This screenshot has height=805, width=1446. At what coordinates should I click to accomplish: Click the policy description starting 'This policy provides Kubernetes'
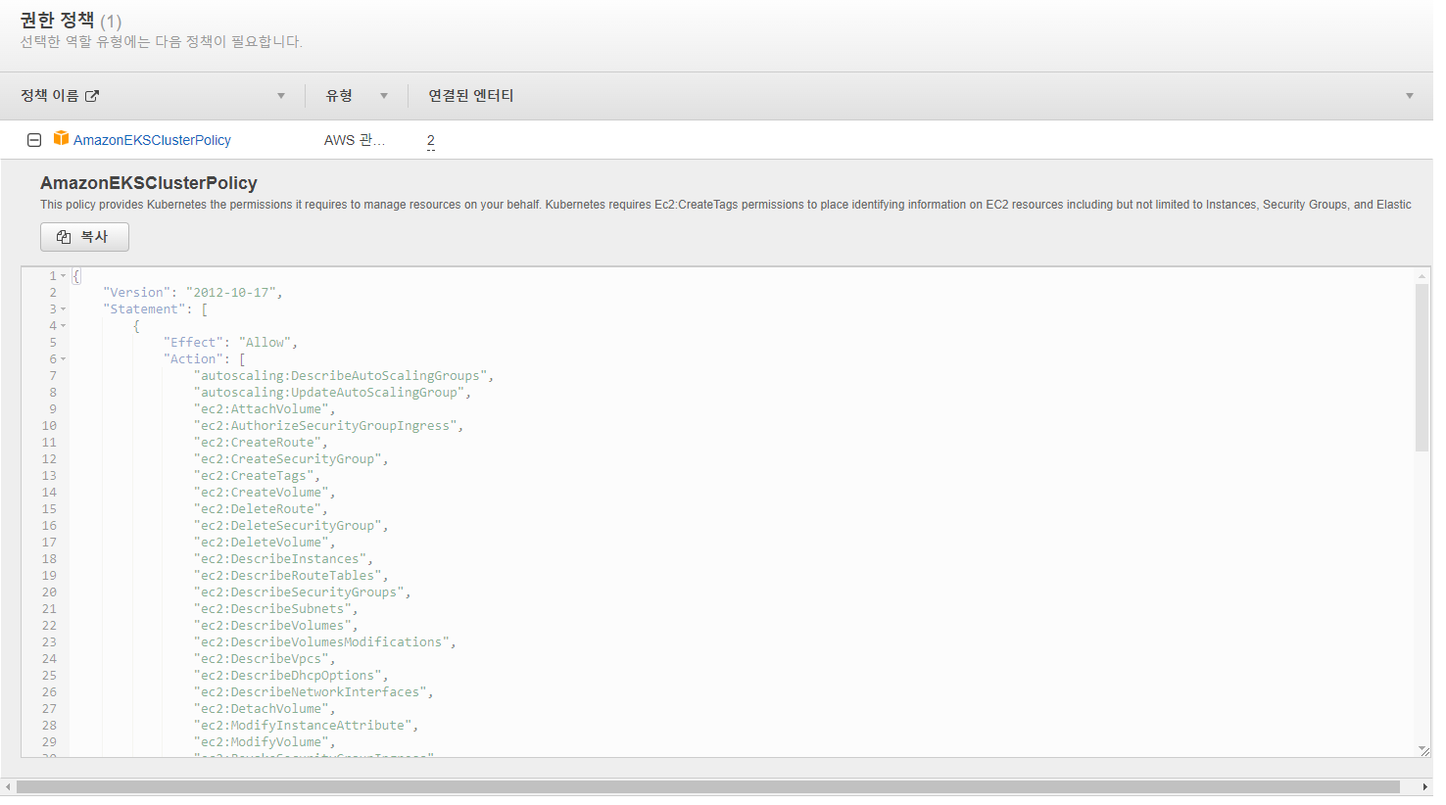pyautogui.click(x=726, y=205)
